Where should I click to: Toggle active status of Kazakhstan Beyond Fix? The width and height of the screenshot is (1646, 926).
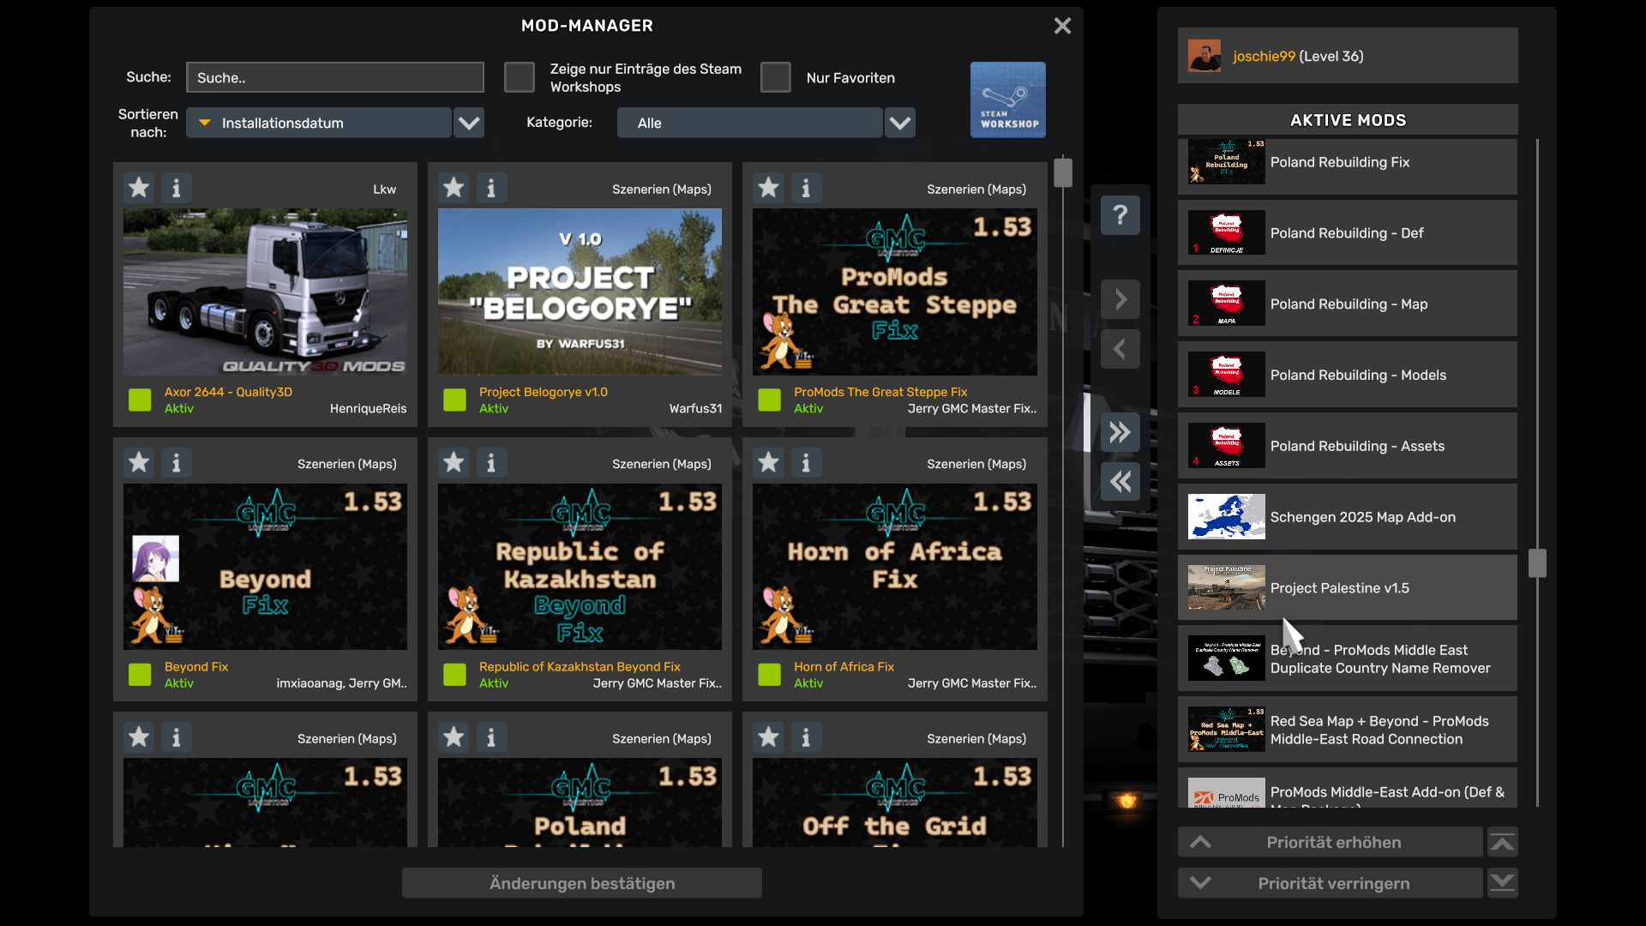point(454,675)
